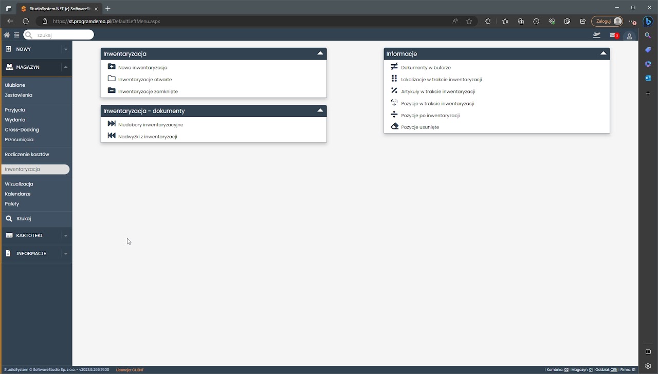Open Ulubione in the sidebar

[x=15, y=85]
